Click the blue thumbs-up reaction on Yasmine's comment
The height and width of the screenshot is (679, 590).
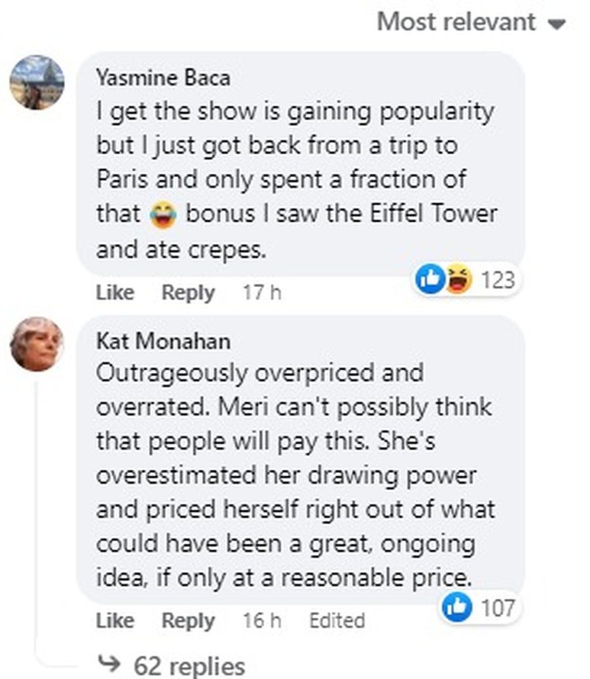pyautogui.click(x=429, y=280)
